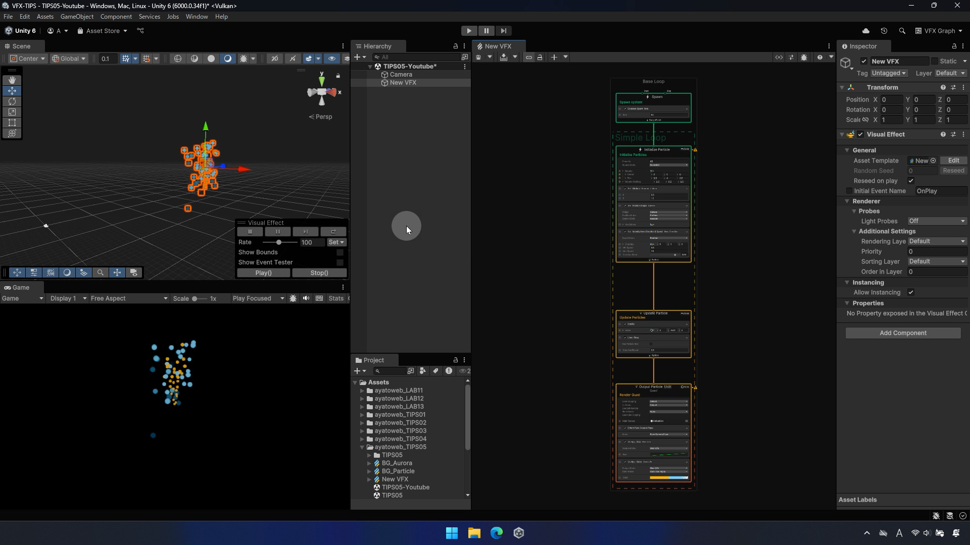Enable the Static checkbox
Viewport: 970px width, 545px height.
coord(935,61)
